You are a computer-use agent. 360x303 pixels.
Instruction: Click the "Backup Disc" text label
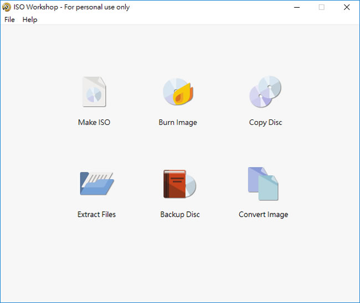pyautogui.click(x=180, y=215)
